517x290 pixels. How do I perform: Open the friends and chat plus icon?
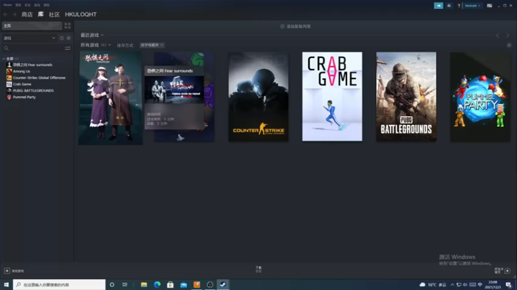click(507, 271)
